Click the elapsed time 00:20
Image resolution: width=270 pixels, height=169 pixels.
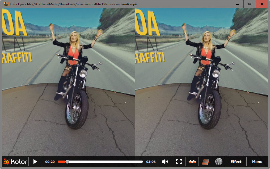click(50, 162)
